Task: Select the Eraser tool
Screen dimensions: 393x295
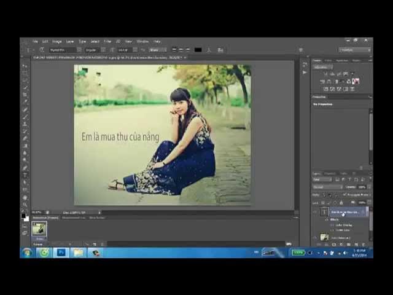Action: coord(25,138)
